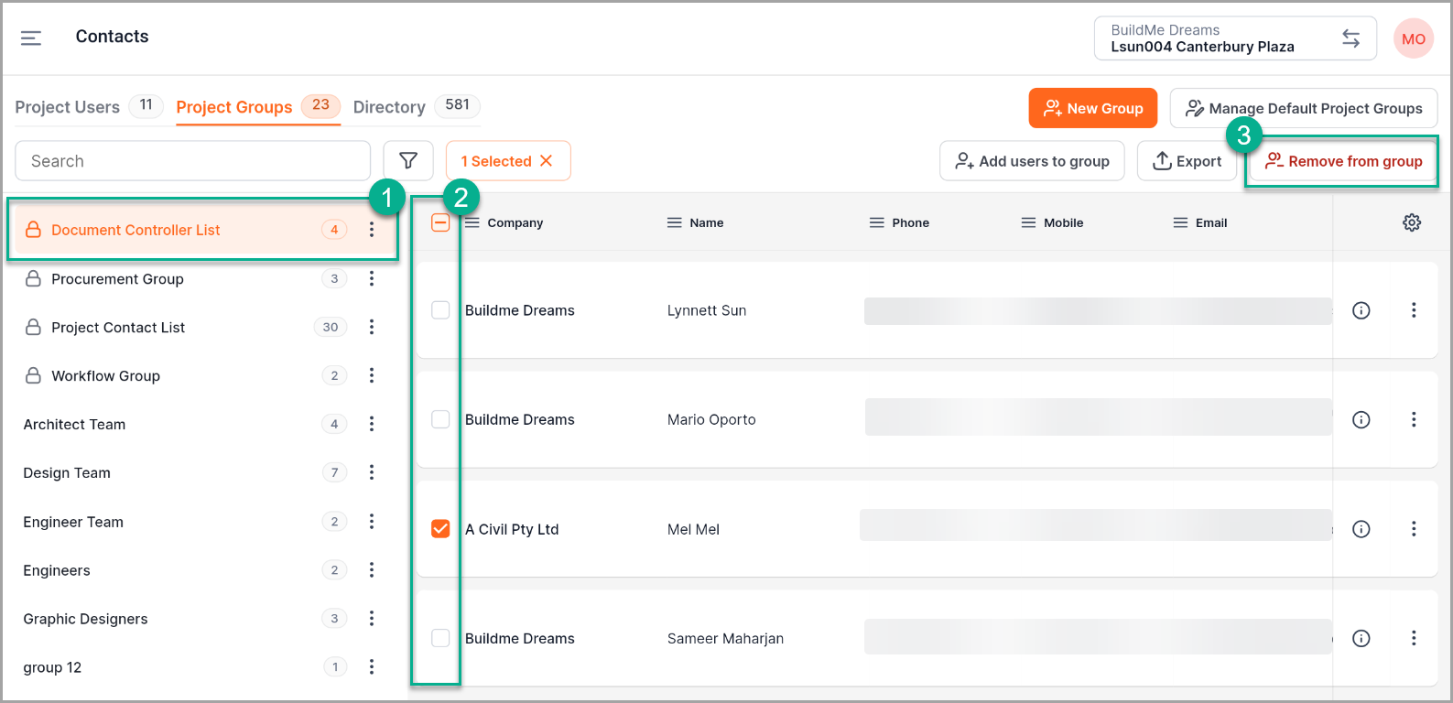
Task: Clear selection with the X icon
Action: [x=547, y=161]
